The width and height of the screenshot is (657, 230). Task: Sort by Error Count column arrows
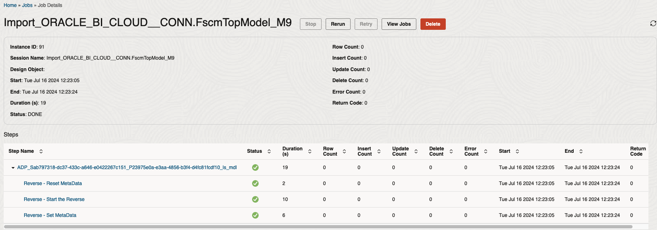click(485, 151)
